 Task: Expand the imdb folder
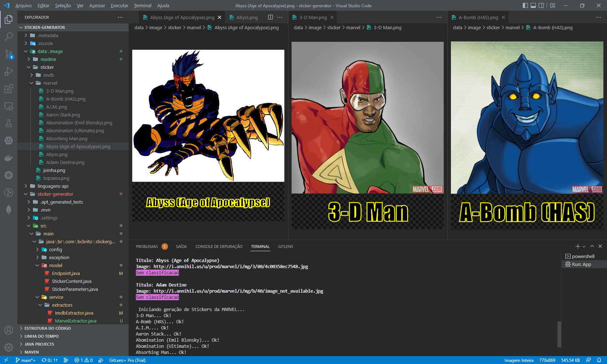pyautogui.click(x=73, y=75)
